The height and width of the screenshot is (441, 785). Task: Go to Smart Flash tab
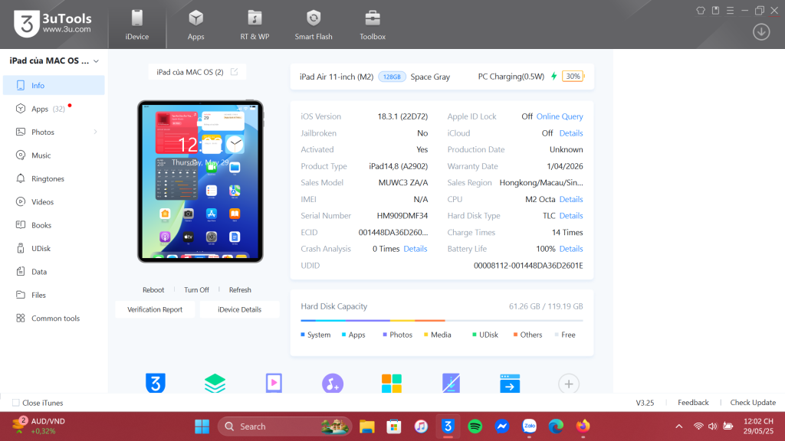[x=314, y=25]
